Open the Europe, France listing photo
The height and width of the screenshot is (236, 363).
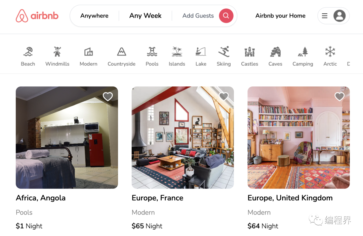(183, 137)
